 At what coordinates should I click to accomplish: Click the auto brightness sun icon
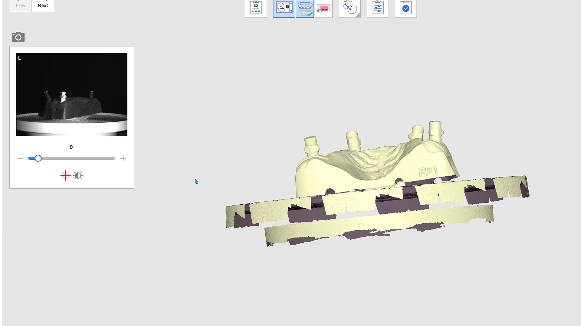click(78, 175)
